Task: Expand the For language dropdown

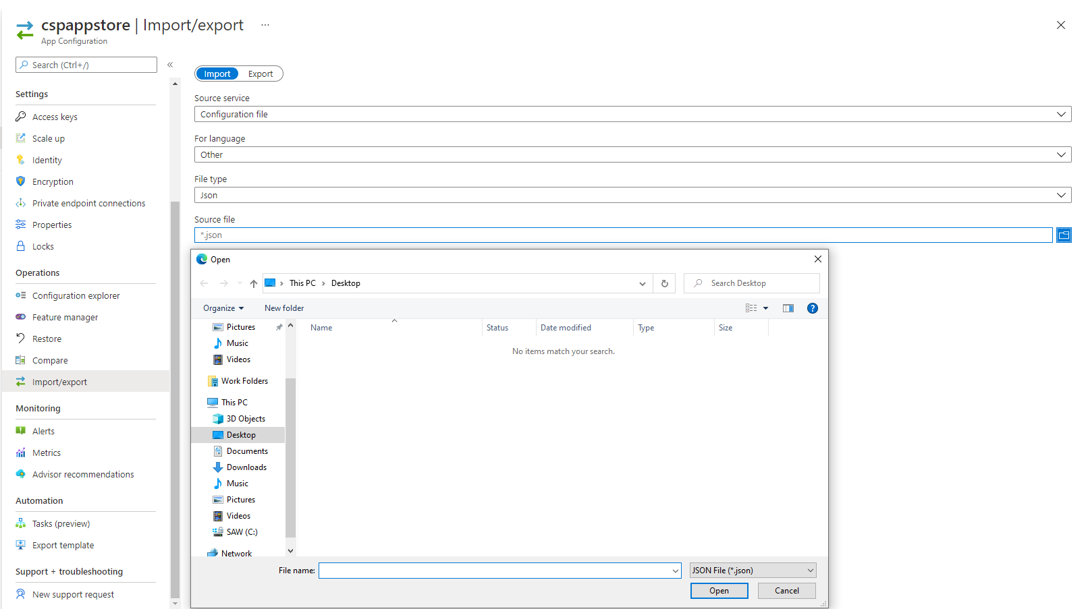Action: point(1061,154)
